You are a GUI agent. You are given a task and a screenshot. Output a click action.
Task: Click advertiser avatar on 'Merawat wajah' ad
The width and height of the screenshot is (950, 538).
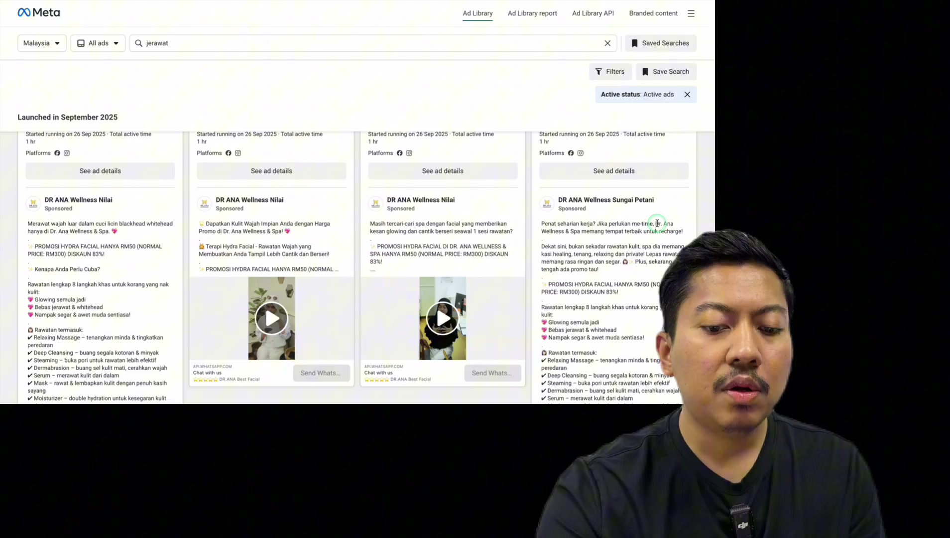33,204
